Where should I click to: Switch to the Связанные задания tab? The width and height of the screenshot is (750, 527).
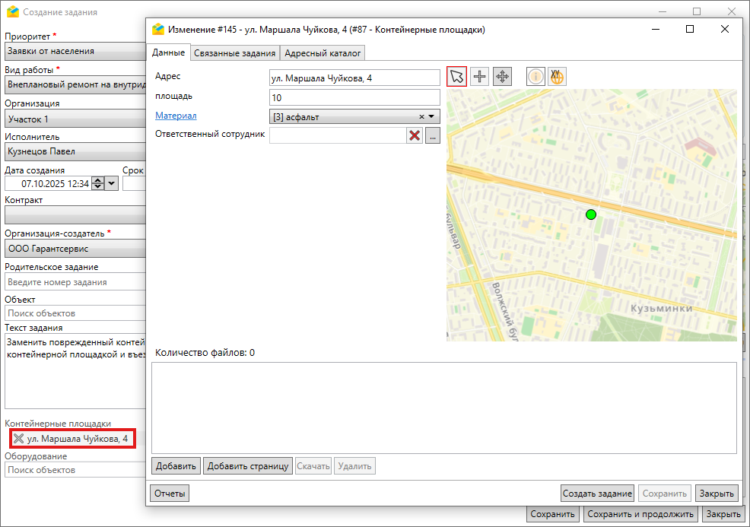click(x=234, y=53)
